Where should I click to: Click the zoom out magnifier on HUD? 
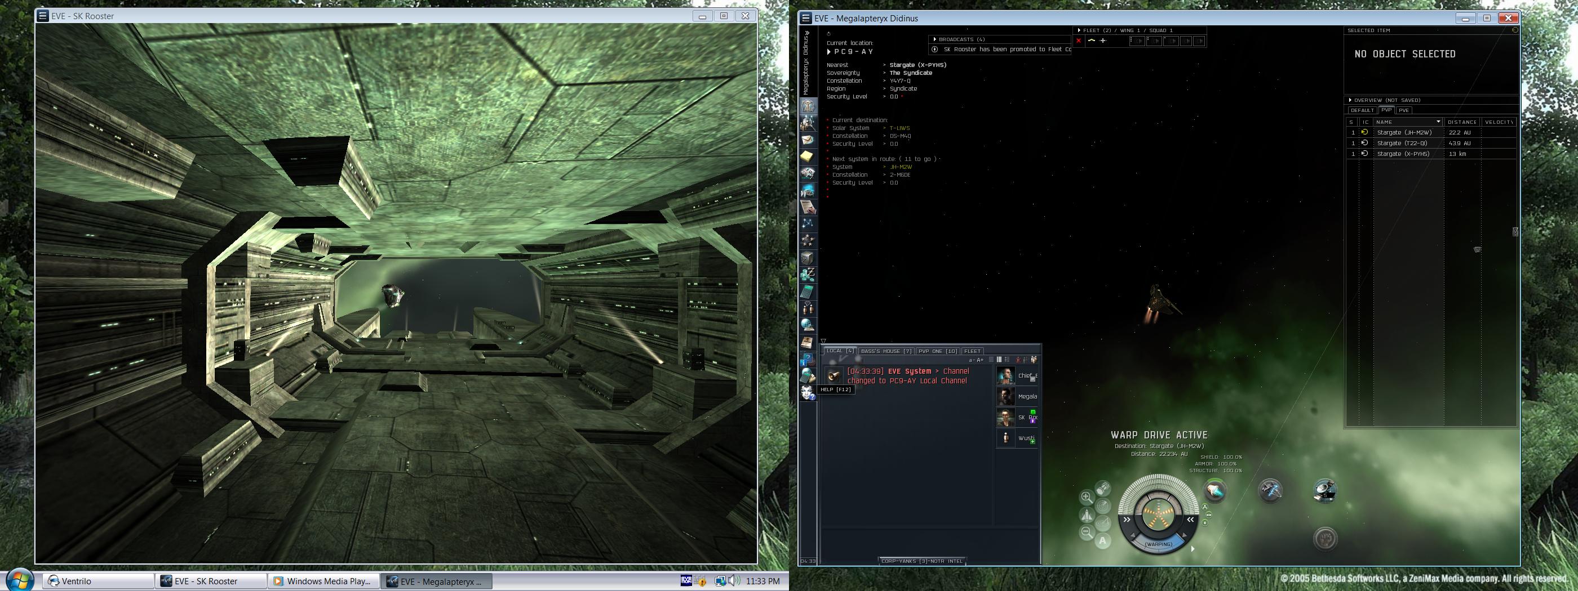pyautogui.click(x=1086, y=532)
